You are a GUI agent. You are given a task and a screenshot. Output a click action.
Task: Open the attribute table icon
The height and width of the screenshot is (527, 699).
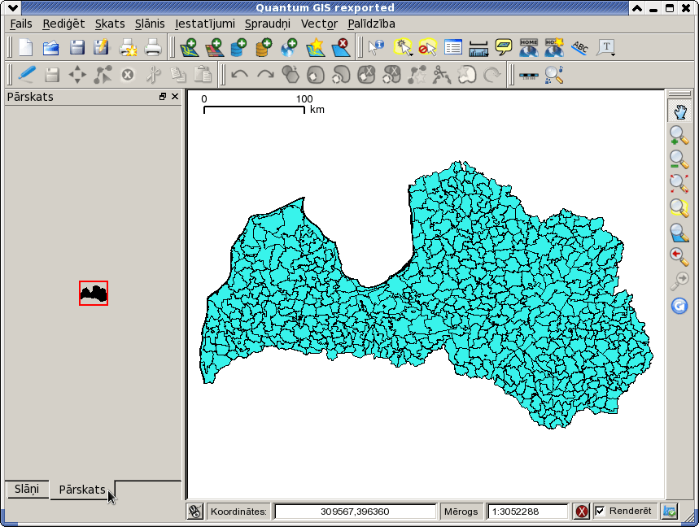tap(453, 48)
